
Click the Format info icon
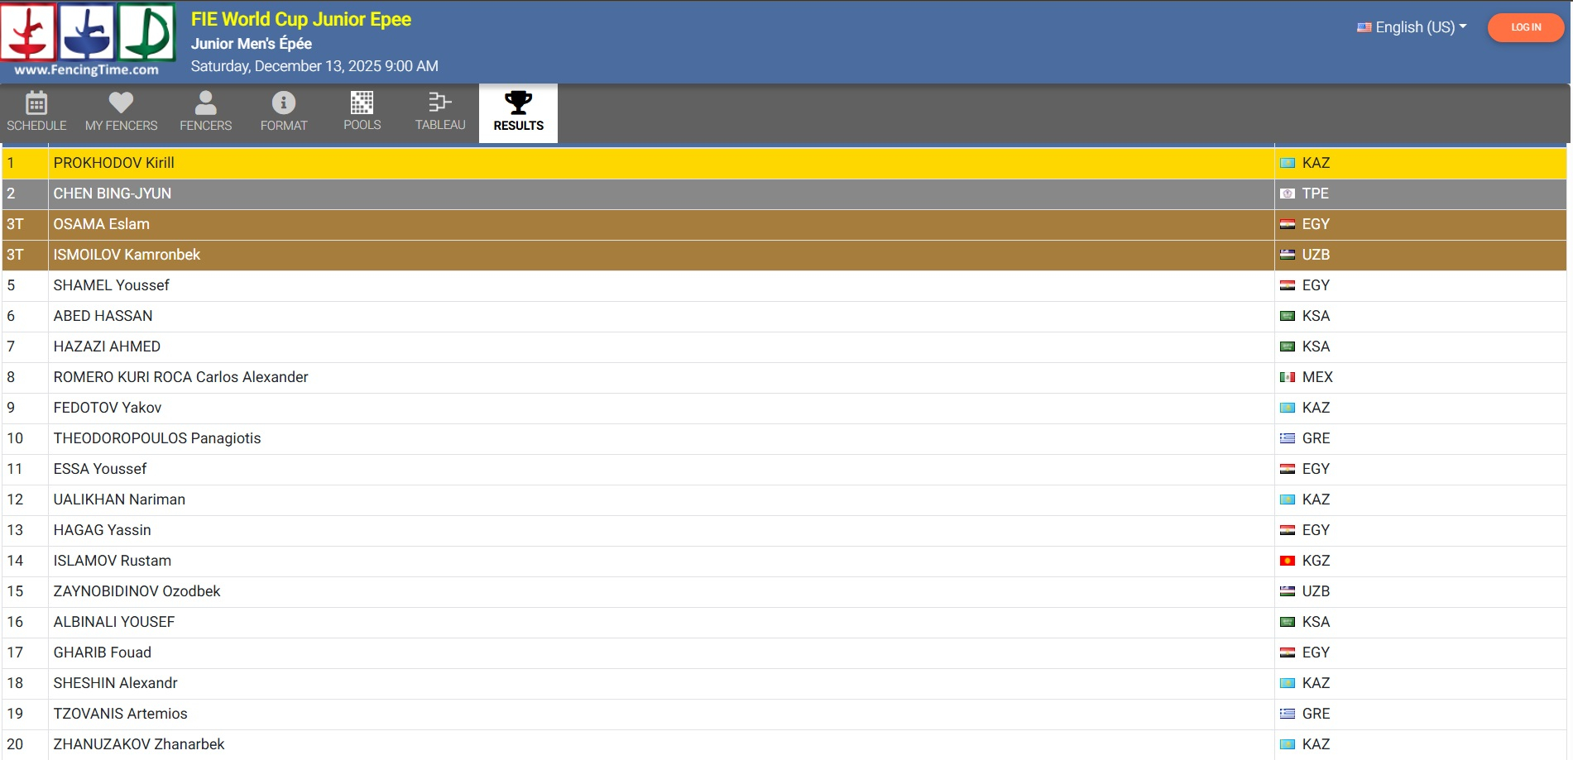coord(283,103)
